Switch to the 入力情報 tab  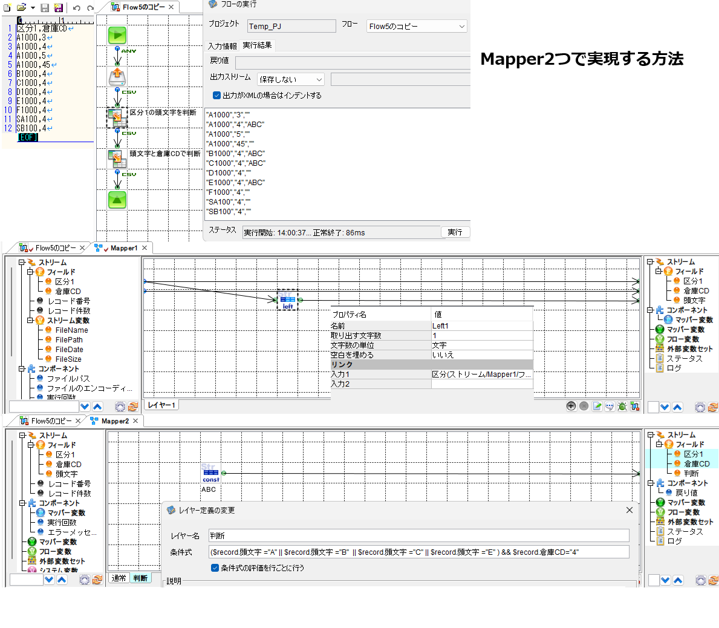tap(223, 46)
